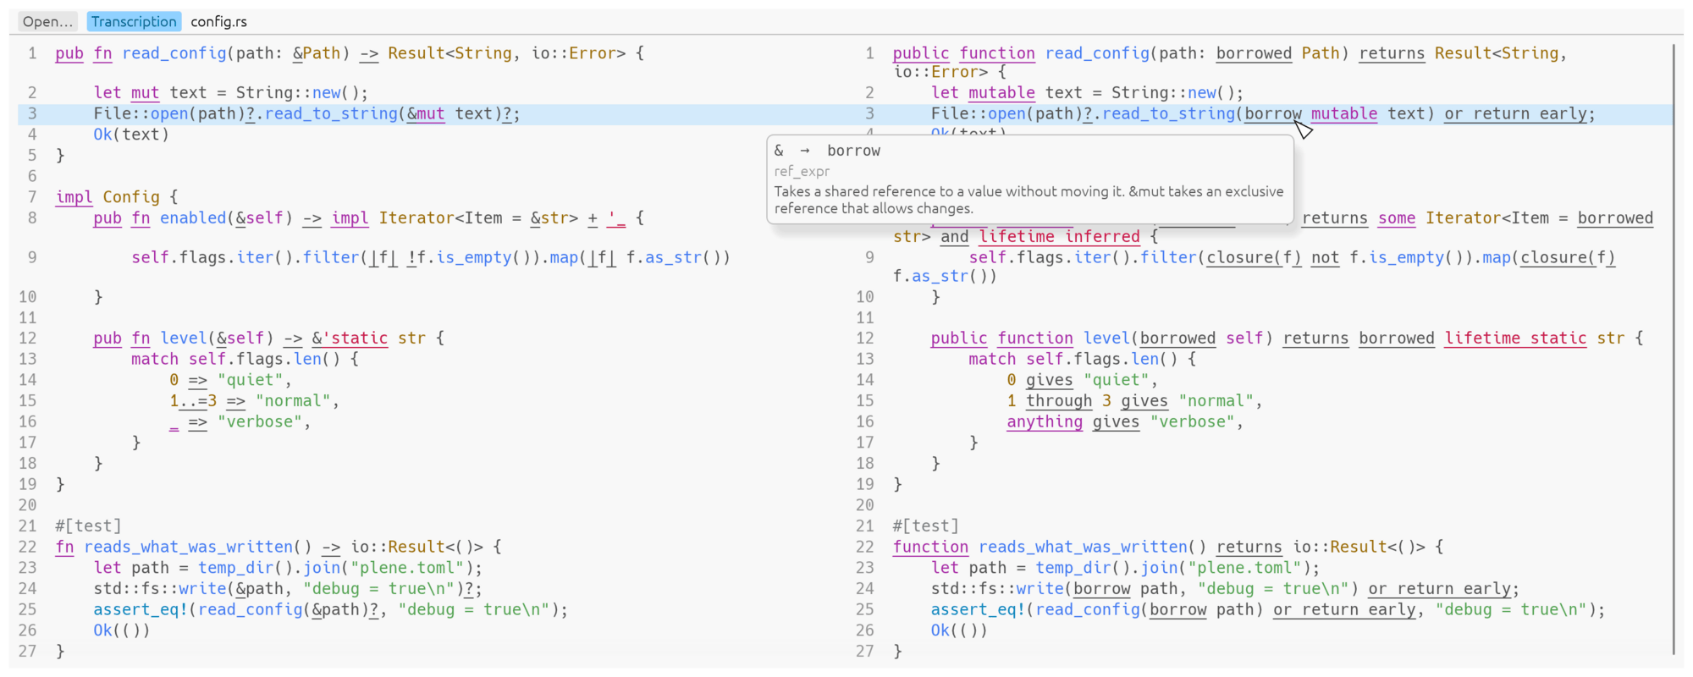1693x677 pixels.
Task: Toggle the Transcription button
Action: tap(134, 21)
